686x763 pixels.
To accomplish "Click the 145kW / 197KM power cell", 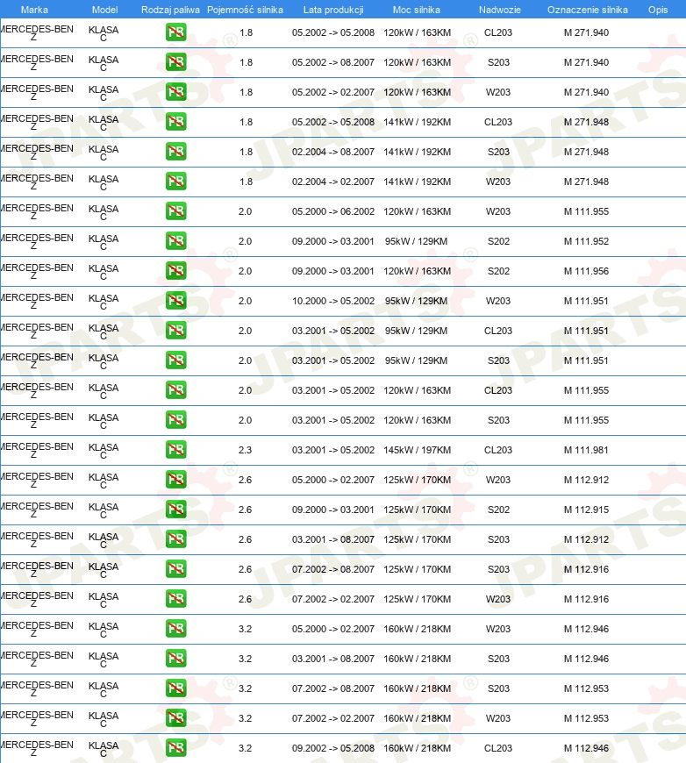I will [418, 450].
